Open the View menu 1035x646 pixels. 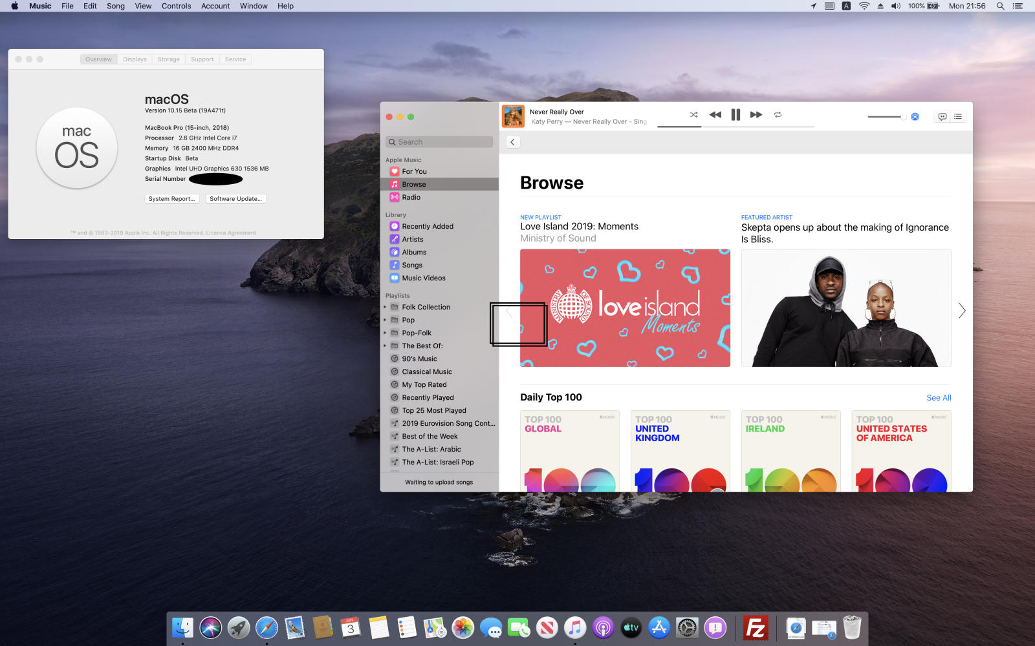coord(143,6)
